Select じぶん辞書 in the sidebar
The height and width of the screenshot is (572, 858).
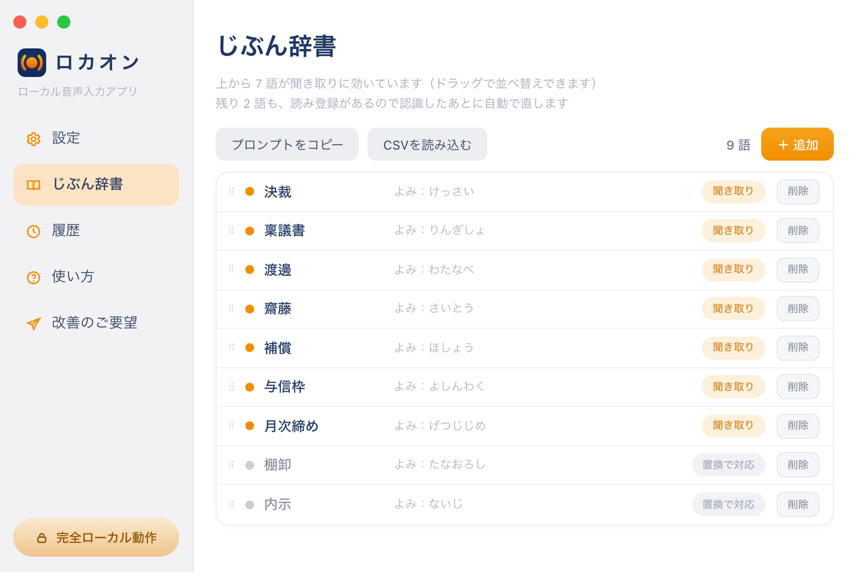[x=96, y=185]
